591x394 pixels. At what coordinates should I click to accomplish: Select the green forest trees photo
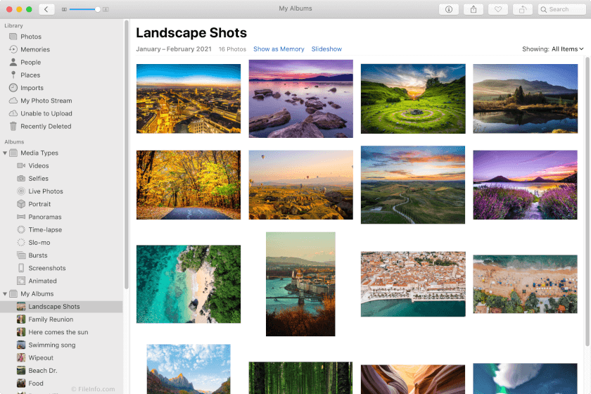pos(300,378)
